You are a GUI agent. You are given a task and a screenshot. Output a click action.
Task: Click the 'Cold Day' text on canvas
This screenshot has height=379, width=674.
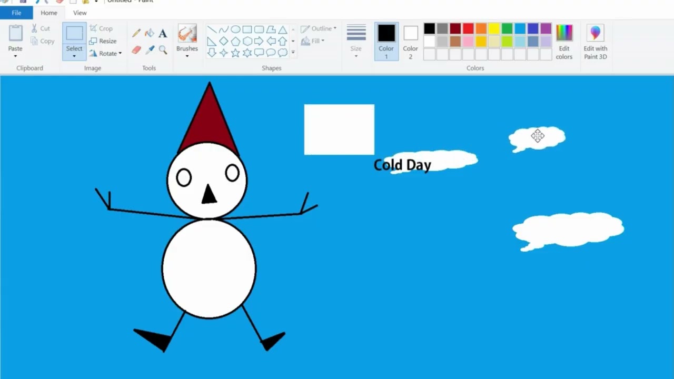pos(402,165)
